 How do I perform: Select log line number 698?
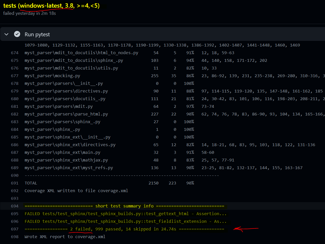pyautogui.click(x=15, y=237)
